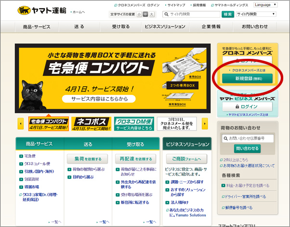This screenshot has width=290, height=227.
Task: Set text size to medium (中)
Action: pyautogui.click(x=145, y=14)
